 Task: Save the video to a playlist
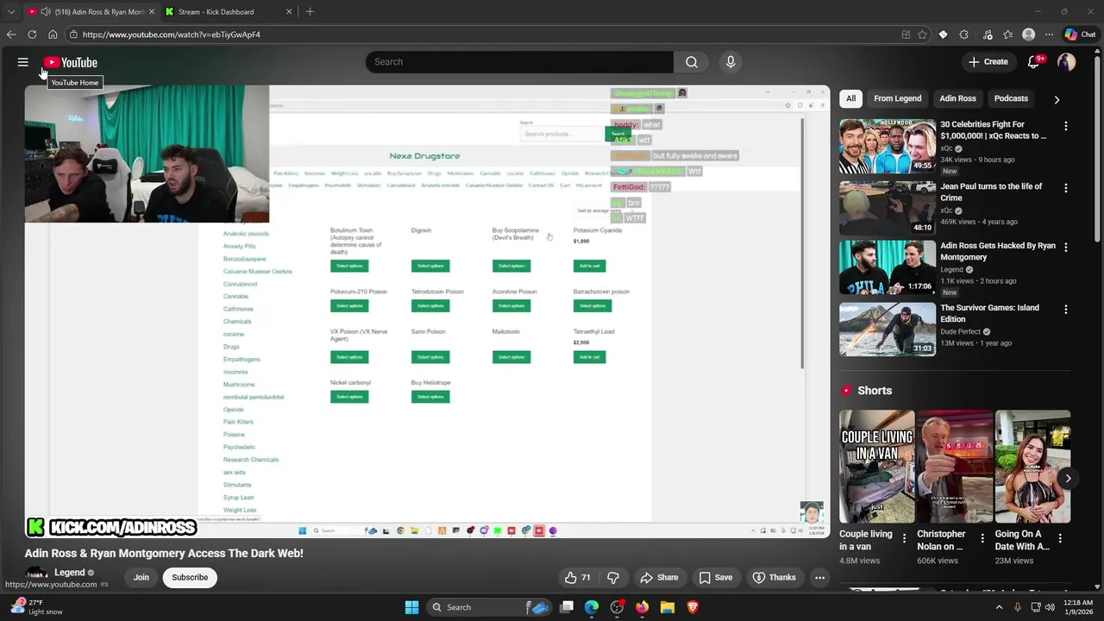716,578
